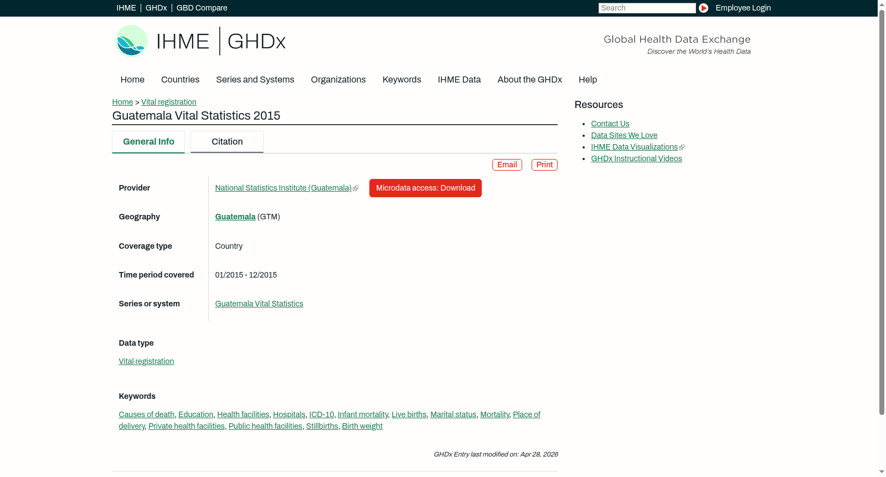The width and height of the screenshot is (886, 477).
Task: Click '01/2015 - 12/2015' time period text
Action: point(246,275)
